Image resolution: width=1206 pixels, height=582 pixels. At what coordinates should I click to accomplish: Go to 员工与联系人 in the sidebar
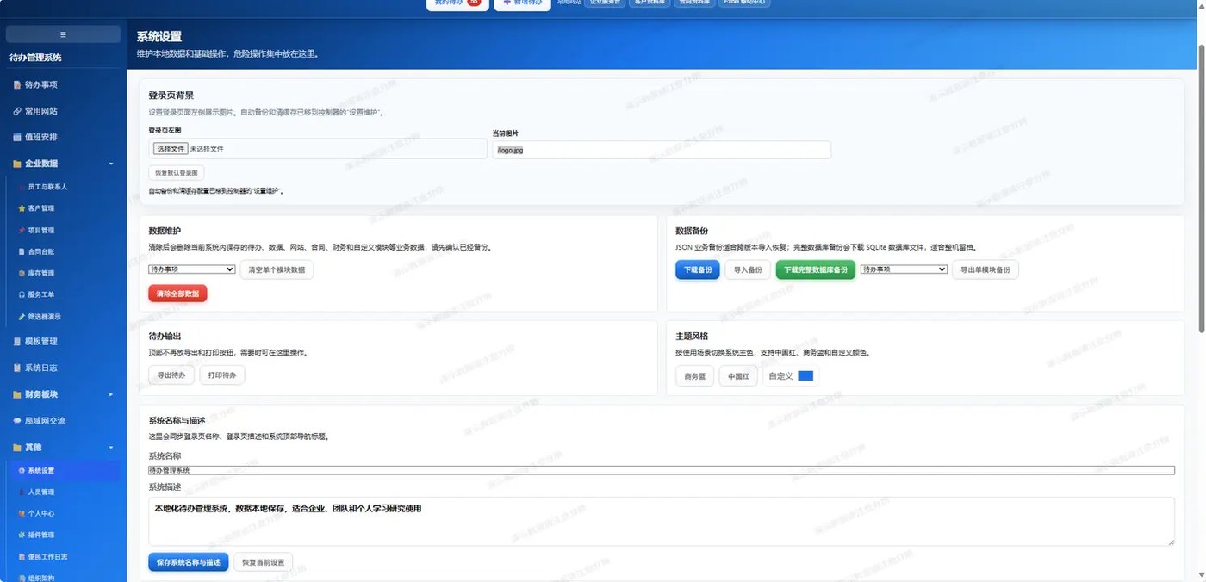click(47, 186)
